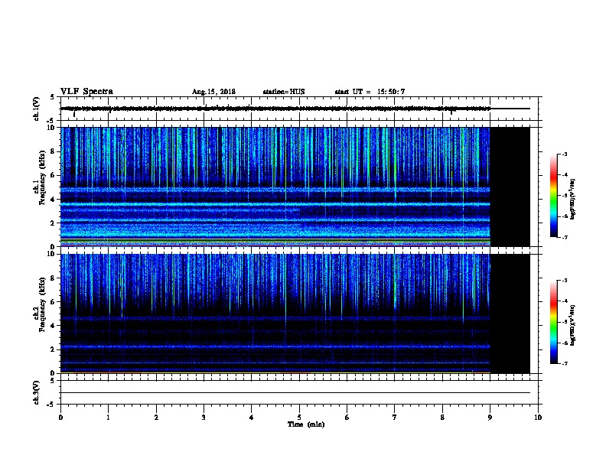Click the "VLF Spectra" plot title

point(86,92)
